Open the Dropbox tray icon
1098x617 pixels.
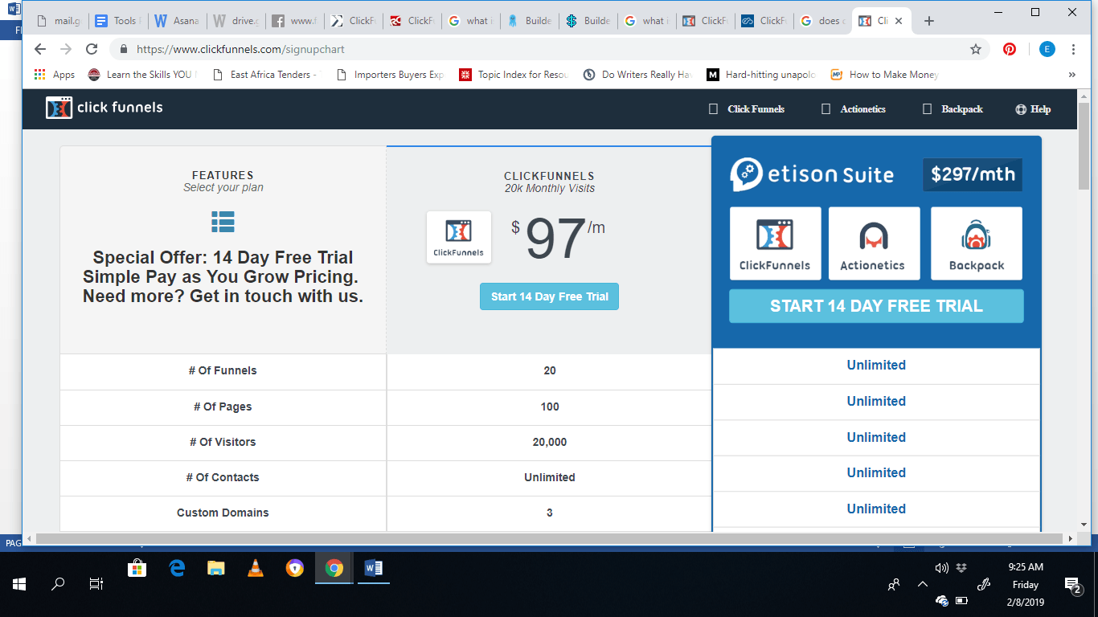961,568
